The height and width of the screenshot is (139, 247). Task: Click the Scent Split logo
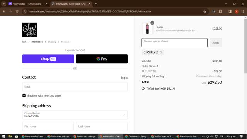point(29,30)
